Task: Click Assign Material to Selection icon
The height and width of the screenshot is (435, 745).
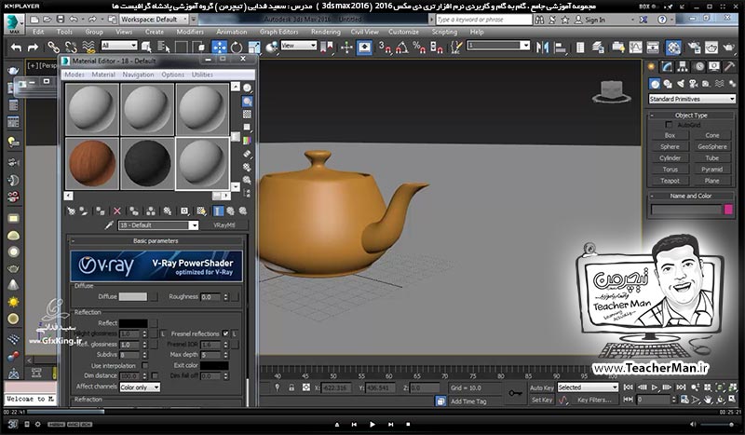Action: point(100,211)
